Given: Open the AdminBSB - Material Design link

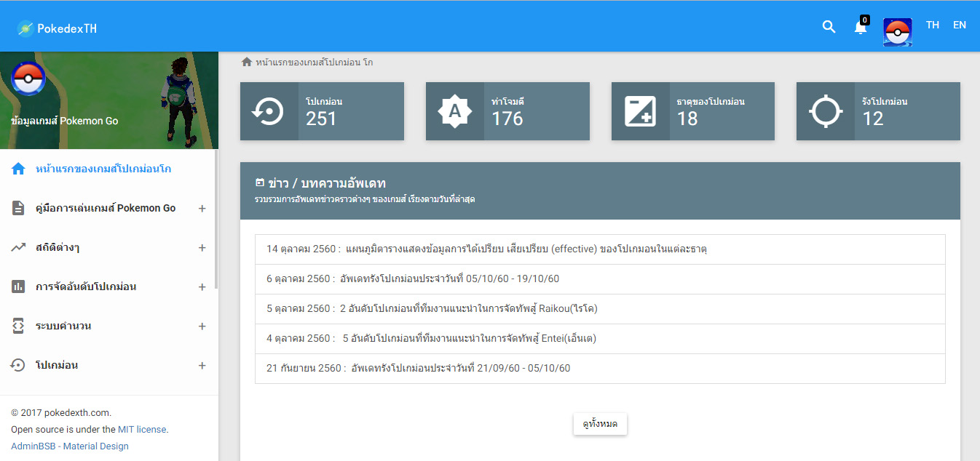Looking at the screenshot, I should click(70, 446).
